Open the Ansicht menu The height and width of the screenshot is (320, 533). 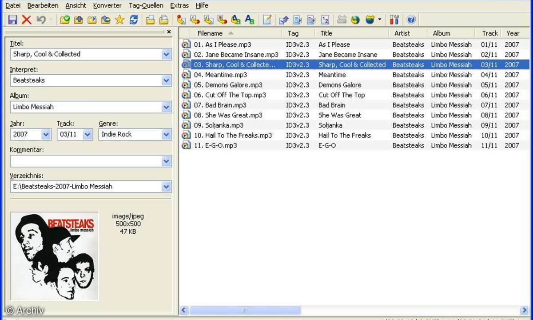coord(76,6)
